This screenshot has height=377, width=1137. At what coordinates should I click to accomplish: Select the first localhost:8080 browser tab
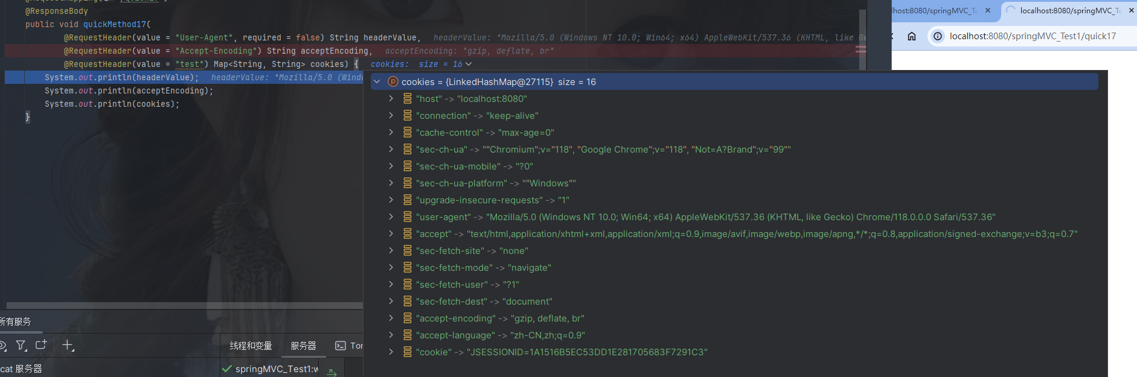click(x=933, y=10)
